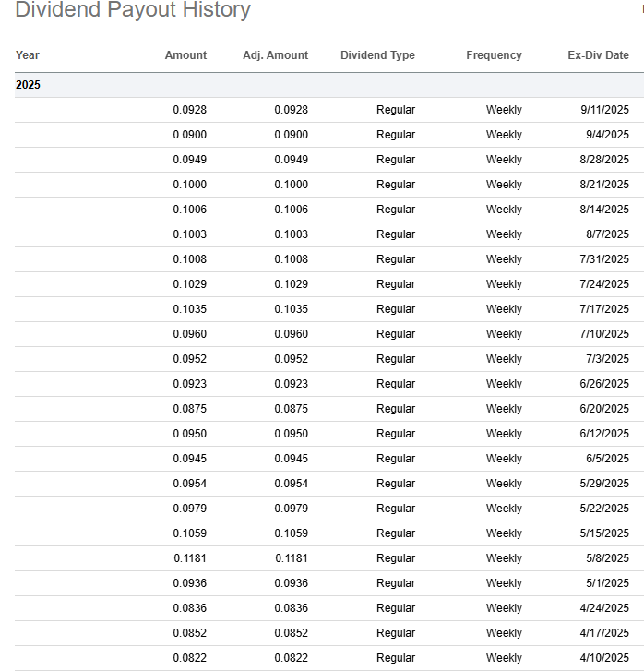Click the 0.1059 adjusted amount cell
This screenshot has height=671, width=644.
pos(292,533)
